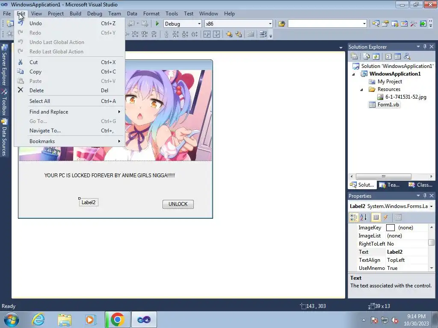438x328 pixels.
Task: Click Solution Explorer's Properties icon
Action: tap(354, 56)
